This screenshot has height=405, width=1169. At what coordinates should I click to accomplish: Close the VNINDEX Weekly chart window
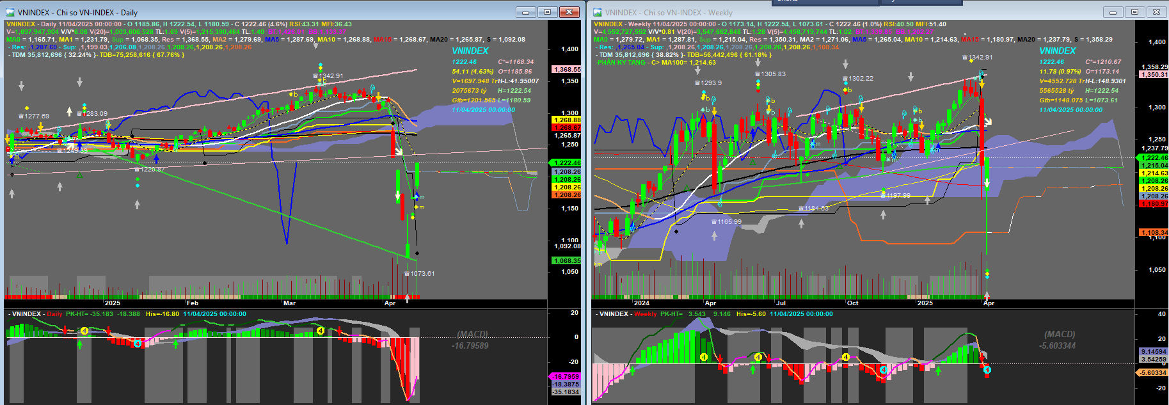[1156, 12]
